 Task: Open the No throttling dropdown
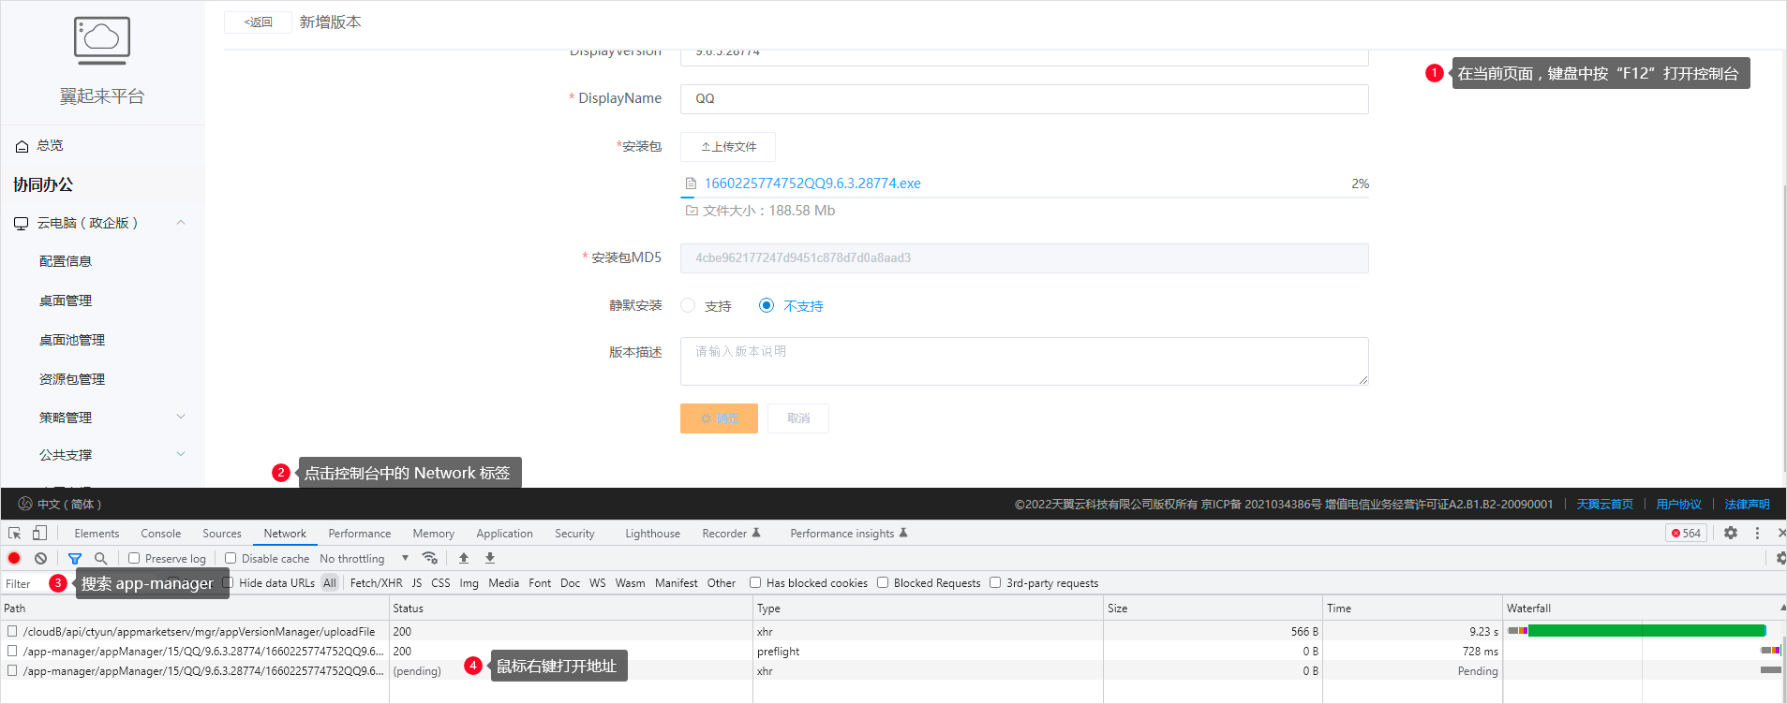point(364,558)
